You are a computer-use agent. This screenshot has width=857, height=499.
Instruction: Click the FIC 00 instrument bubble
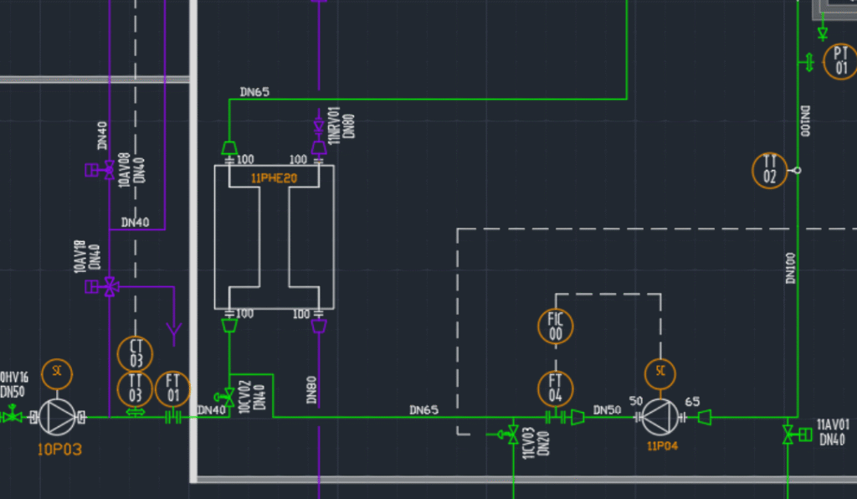pos(556,327)
